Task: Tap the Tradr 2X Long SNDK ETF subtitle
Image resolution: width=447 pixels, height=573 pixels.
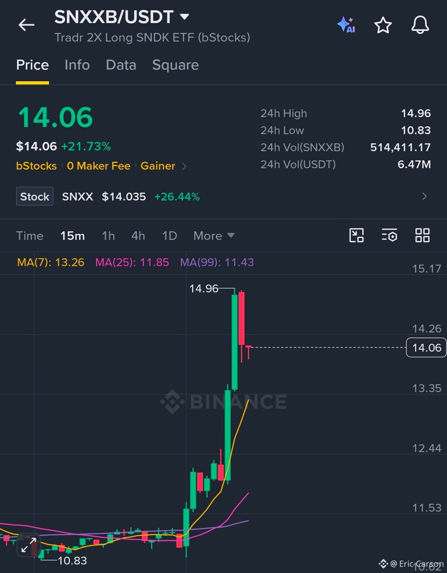Action: point(152,37)
